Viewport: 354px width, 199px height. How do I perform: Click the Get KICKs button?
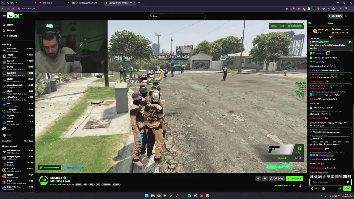[335, 16]
